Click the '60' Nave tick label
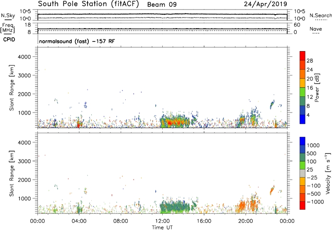Screen dimensions: 332x230 pyautogui.click(x=297, y=25)
